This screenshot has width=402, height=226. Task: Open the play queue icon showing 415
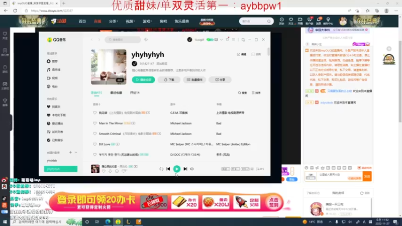pos(260,169)
